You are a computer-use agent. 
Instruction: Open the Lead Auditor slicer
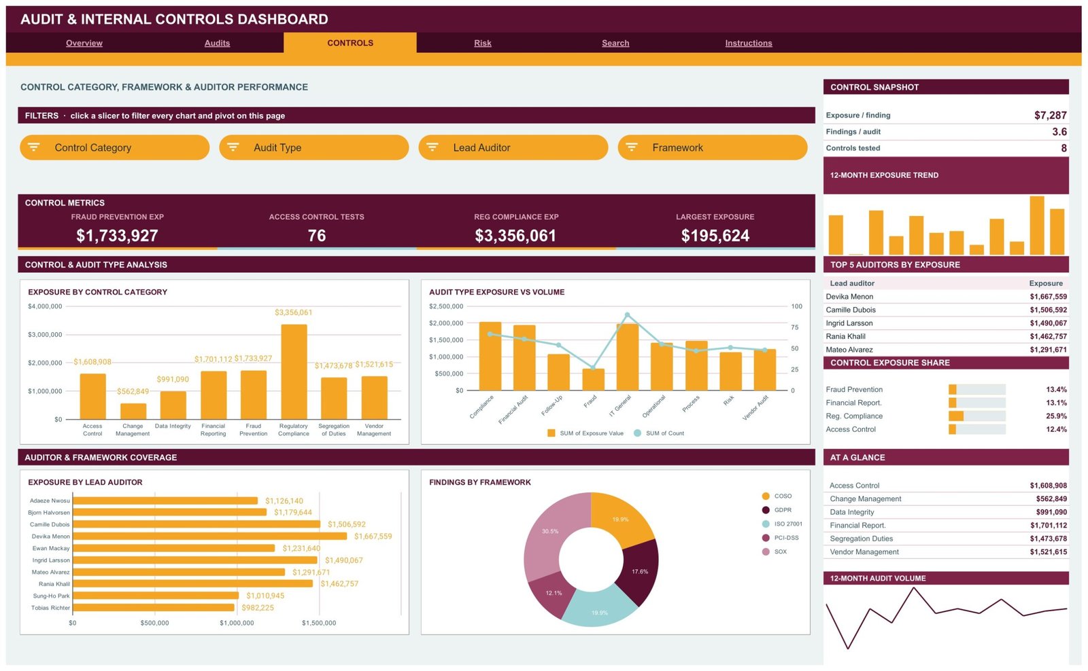[x=513, y=147]
